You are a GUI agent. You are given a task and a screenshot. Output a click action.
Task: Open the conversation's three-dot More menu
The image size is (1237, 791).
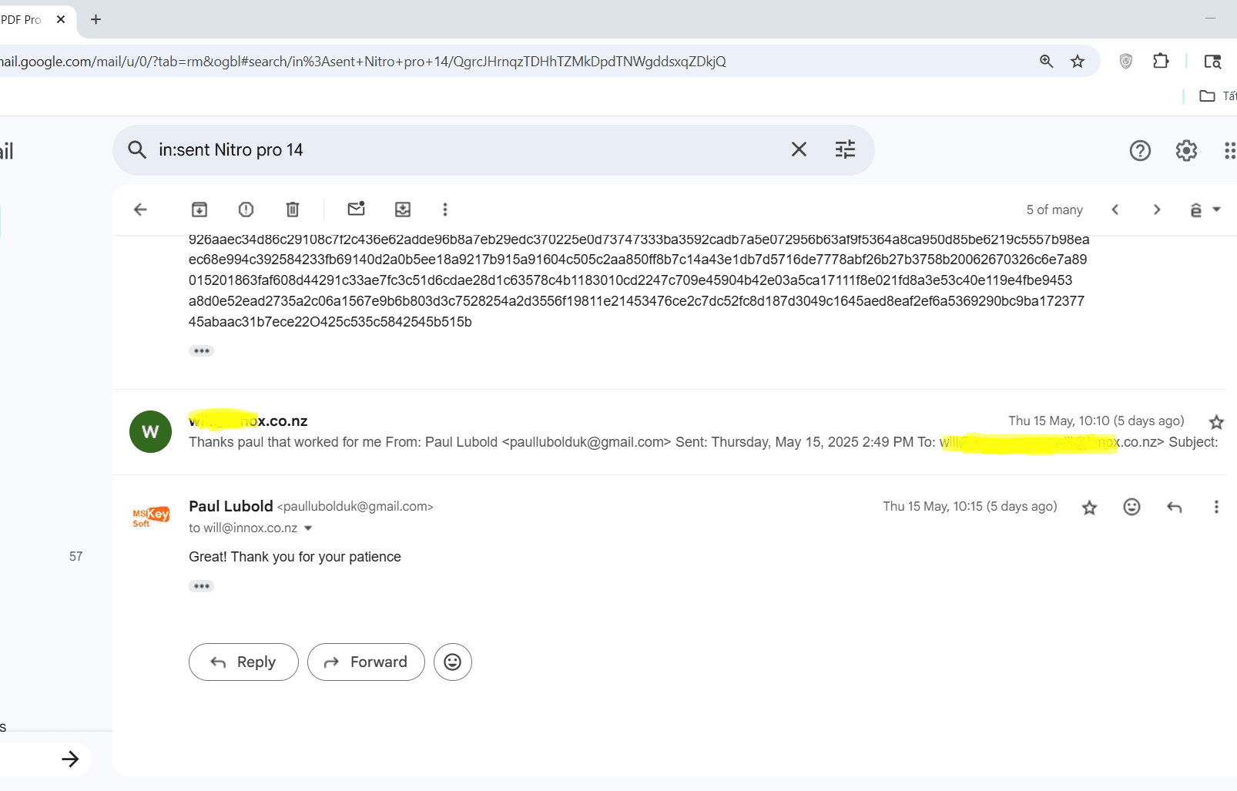point(444,209)
